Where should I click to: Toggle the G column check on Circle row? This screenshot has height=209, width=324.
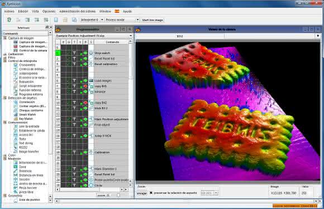69,185
